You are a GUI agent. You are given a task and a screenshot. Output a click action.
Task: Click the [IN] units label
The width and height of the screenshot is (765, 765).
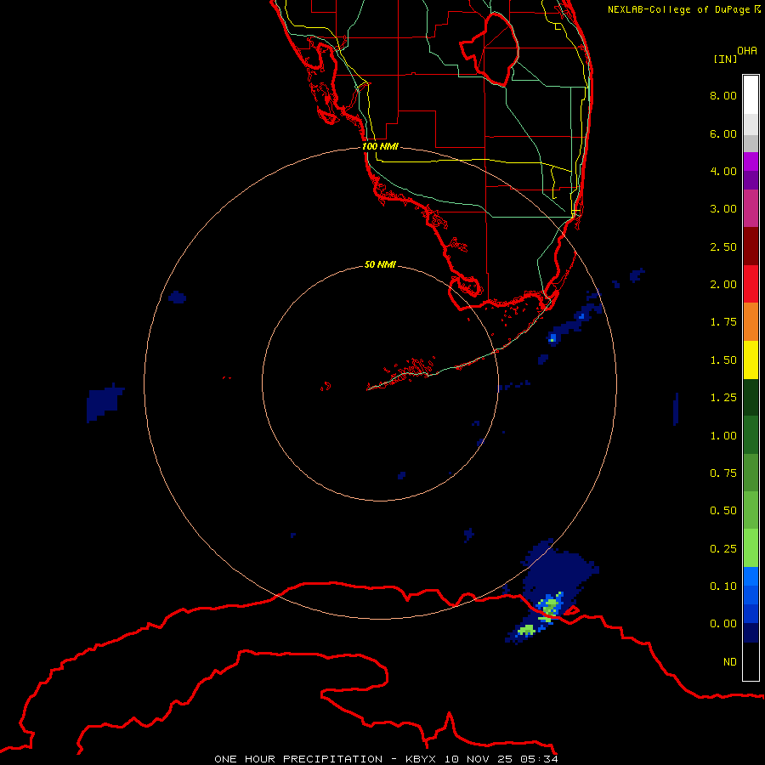pos(725,59)
